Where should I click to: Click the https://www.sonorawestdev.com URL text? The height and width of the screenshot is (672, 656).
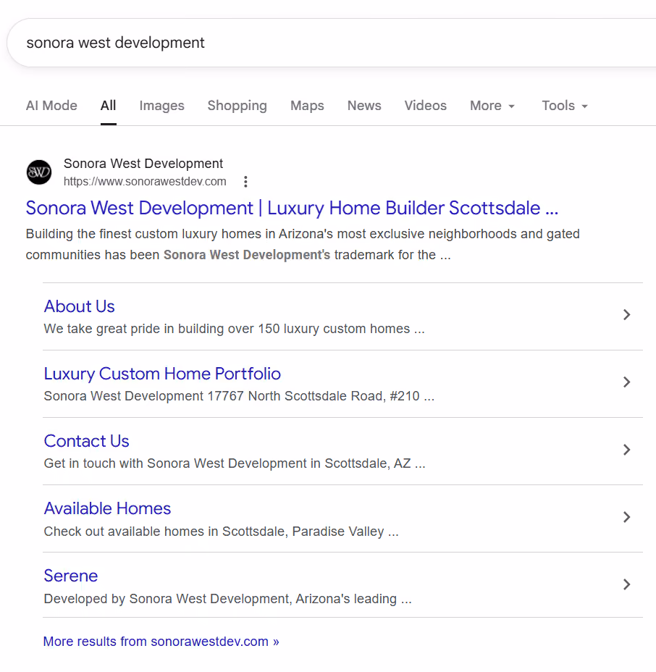point(145,182)
